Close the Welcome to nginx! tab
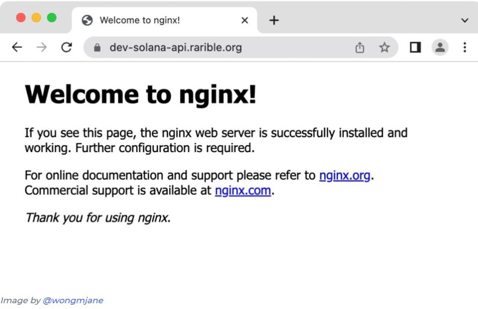Screen dimensions: 478x309 pyautogui.click(x=245, y=20)
